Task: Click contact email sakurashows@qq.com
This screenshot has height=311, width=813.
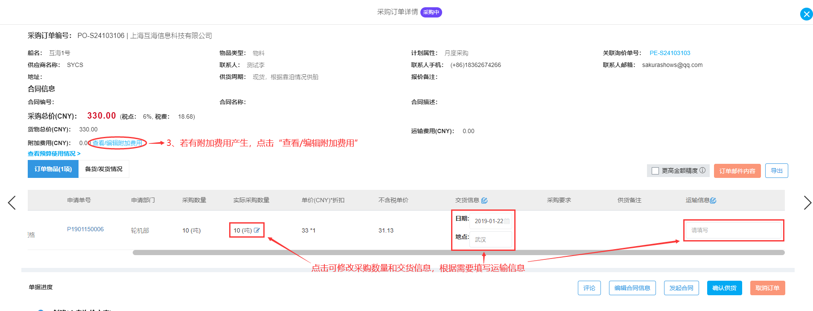Action: click(x=672, y=65)
